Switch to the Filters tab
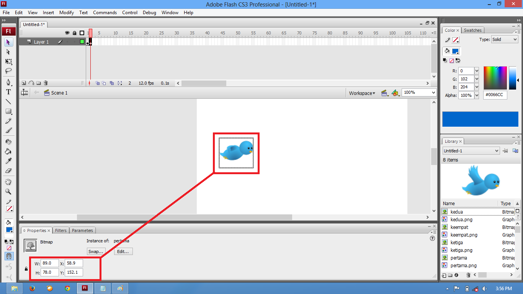The height and width of the screenshot is (294, 523). point(60,230)
